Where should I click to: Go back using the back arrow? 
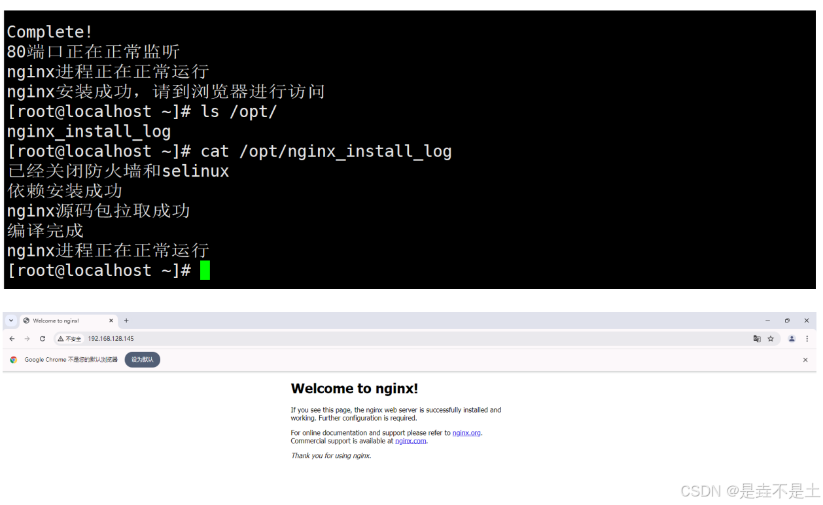click(x=12, y=339)
